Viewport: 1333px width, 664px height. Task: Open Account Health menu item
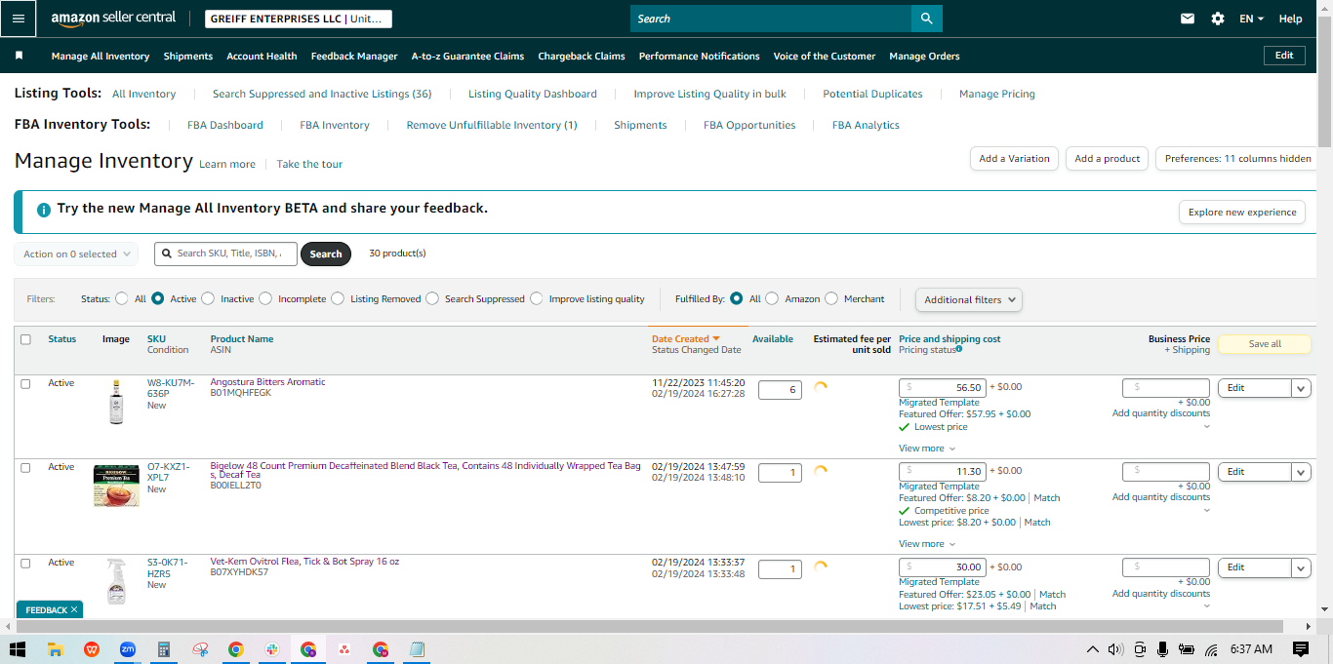(x=262, y=57)
